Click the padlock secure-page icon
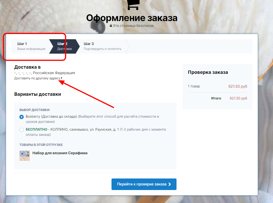 (111, 26)
